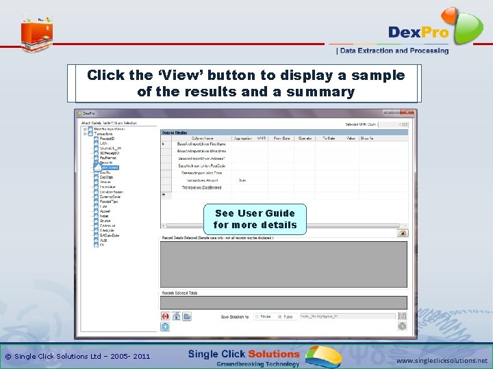The height and width of the screenshot is (369, 493).
Task: Select the Transactions.DateEntered grid row
Action: point(285,188)
